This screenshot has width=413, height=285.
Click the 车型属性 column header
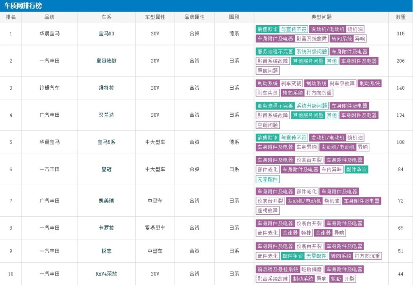point(155,17)
